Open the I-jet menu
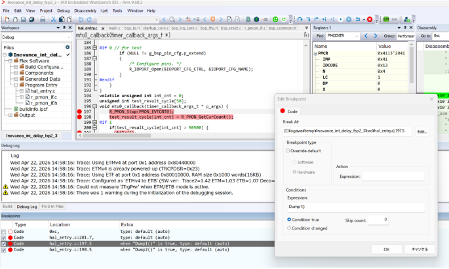Image resolution: width=449 pixels, height=269 pixels. point(104,10)
